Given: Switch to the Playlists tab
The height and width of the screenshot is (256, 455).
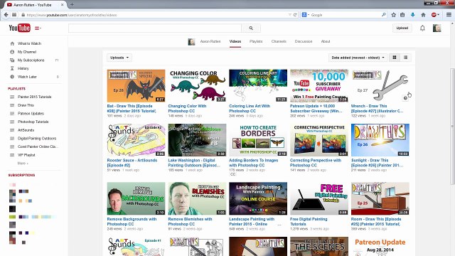Looking at the screenshot, I should point(256,41).
